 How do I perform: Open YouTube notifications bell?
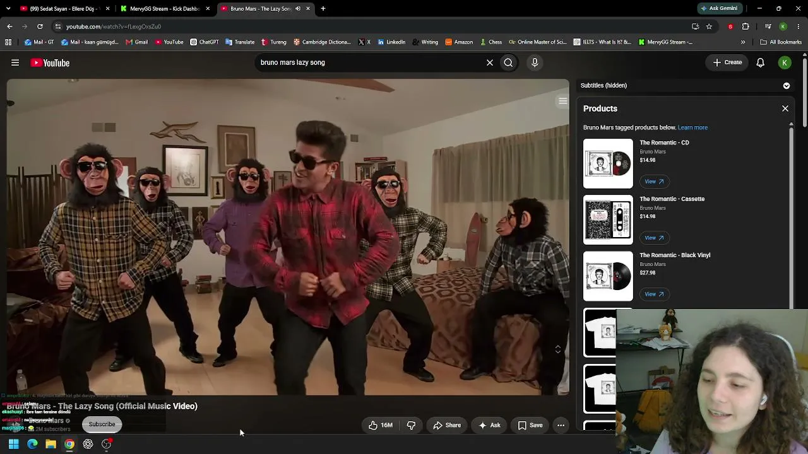click(761, 62)
